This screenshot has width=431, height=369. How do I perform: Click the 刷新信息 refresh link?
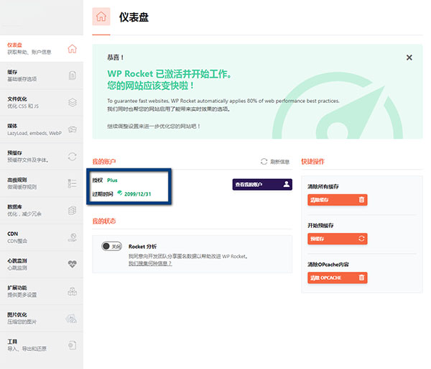(x=274, y=162)
